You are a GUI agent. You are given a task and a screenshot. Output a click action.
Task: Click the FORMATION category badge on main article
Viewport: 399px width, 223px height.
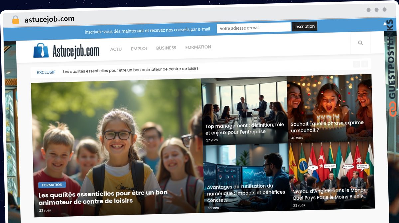52,185
